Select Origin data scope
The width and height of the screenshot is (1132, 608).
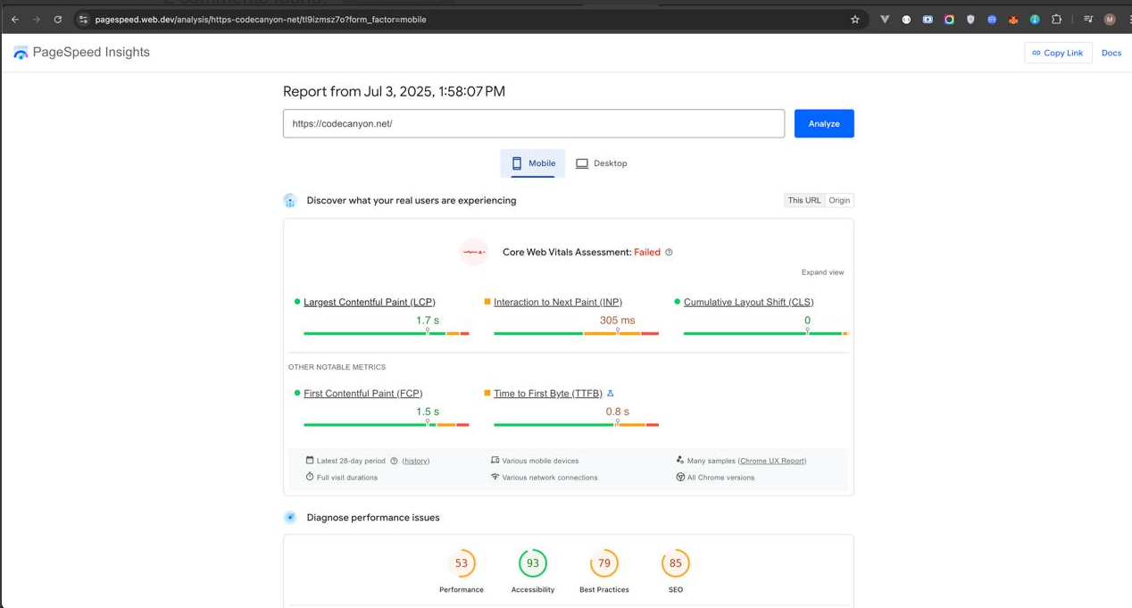tap(839, 200)
